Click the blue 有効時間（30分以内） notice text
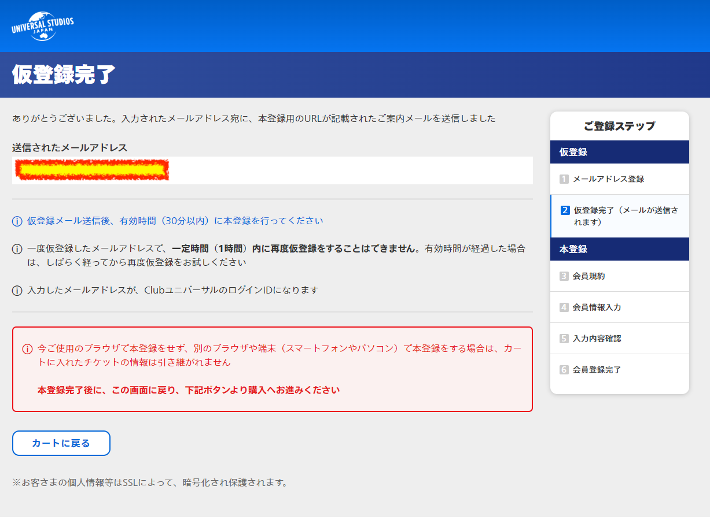Image resolution: width=710 pixels, height=531 pixels. 175,221
